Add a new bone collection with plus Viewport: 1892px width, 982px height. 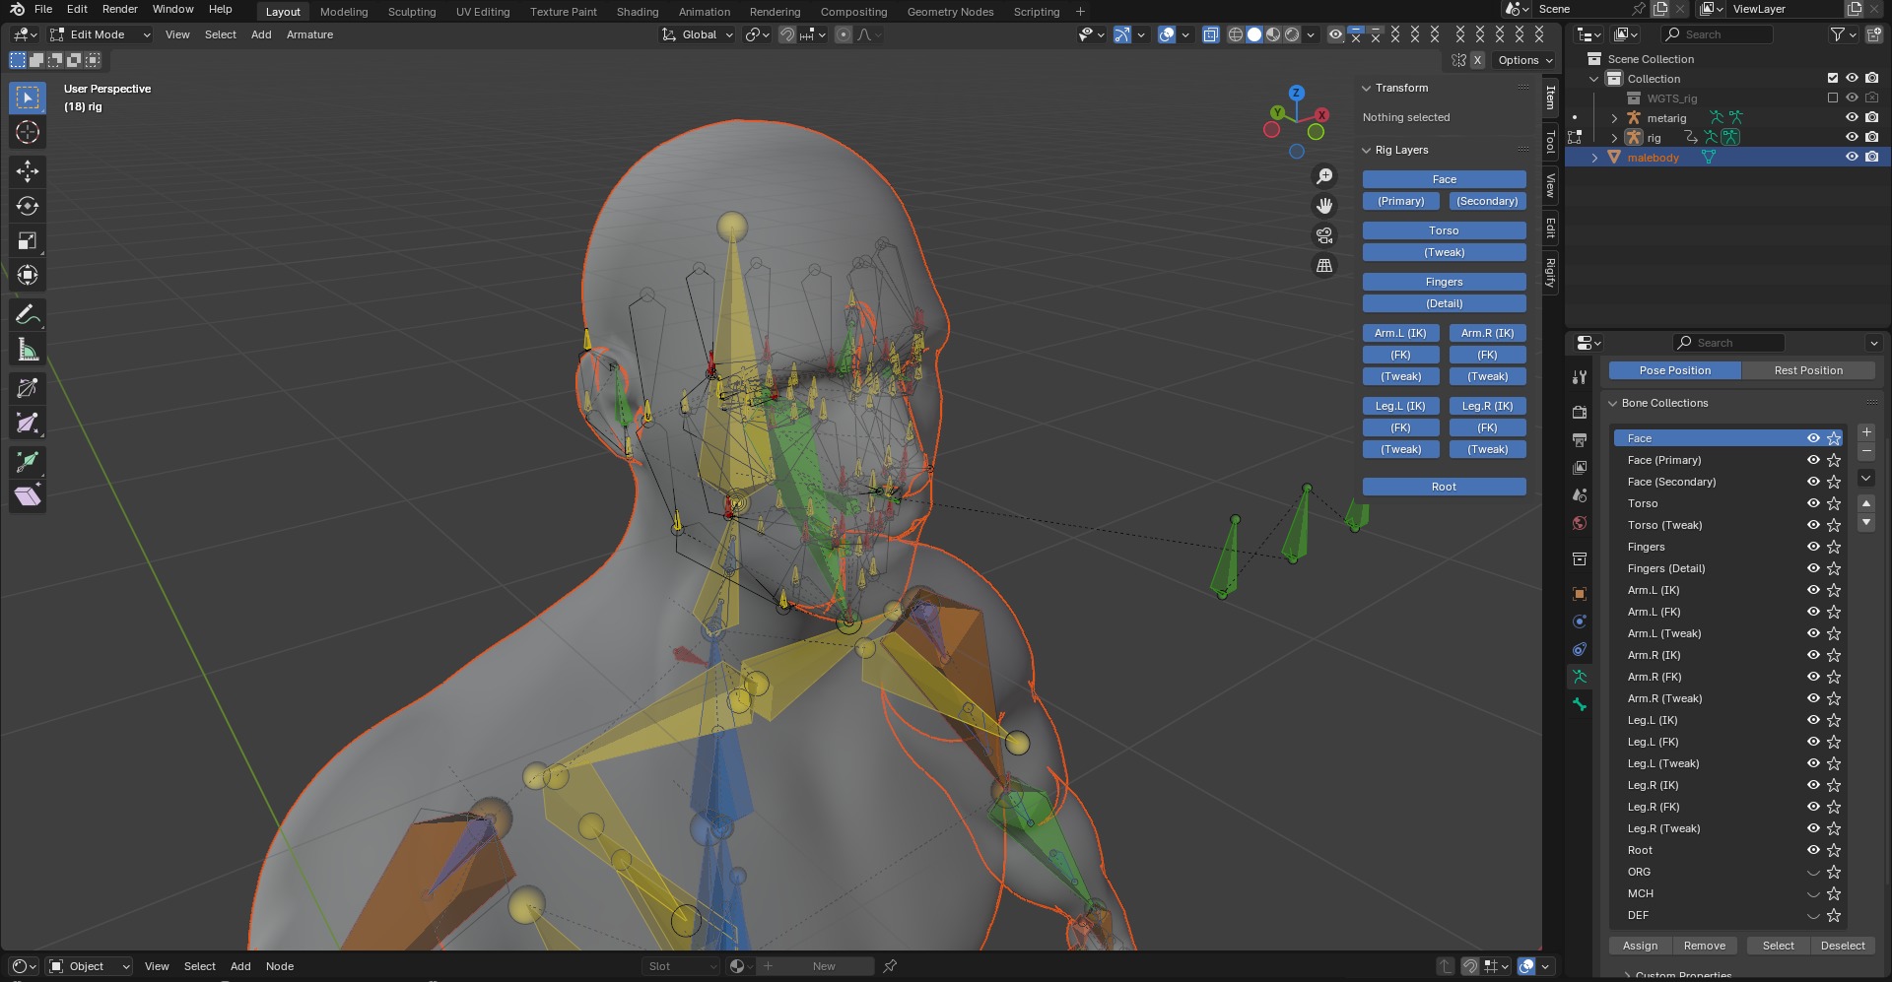coord(1866,432)
